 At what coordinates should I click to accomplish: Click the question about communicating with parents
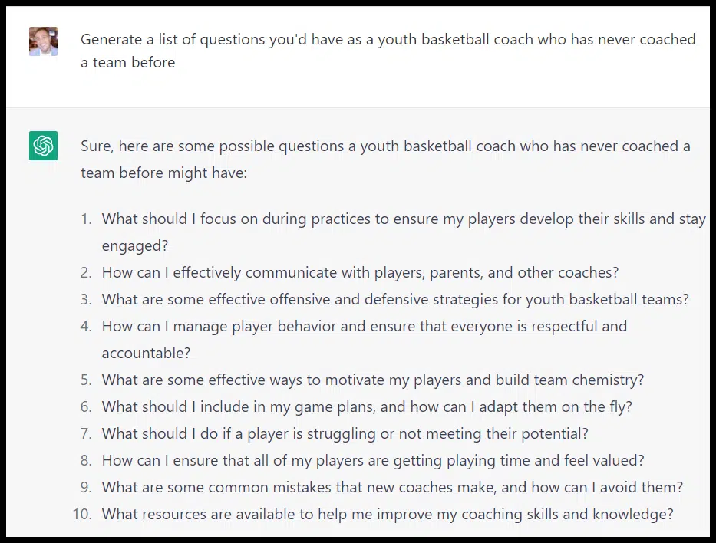[360, 272]
